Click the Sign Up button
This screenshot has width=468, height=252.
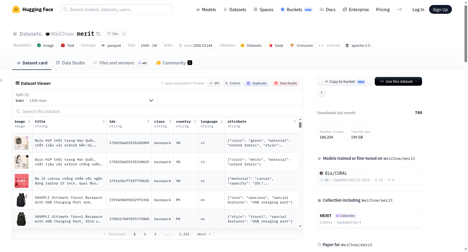tap(440, 10)
